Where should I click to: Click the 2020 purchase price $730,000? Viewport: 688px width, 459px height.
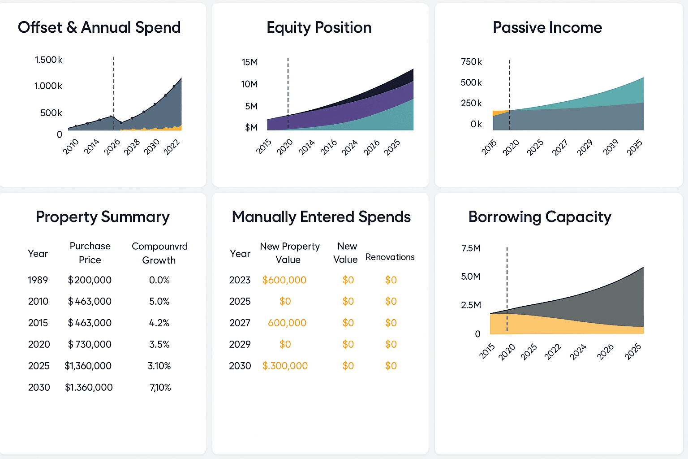[x=90, y=344]
